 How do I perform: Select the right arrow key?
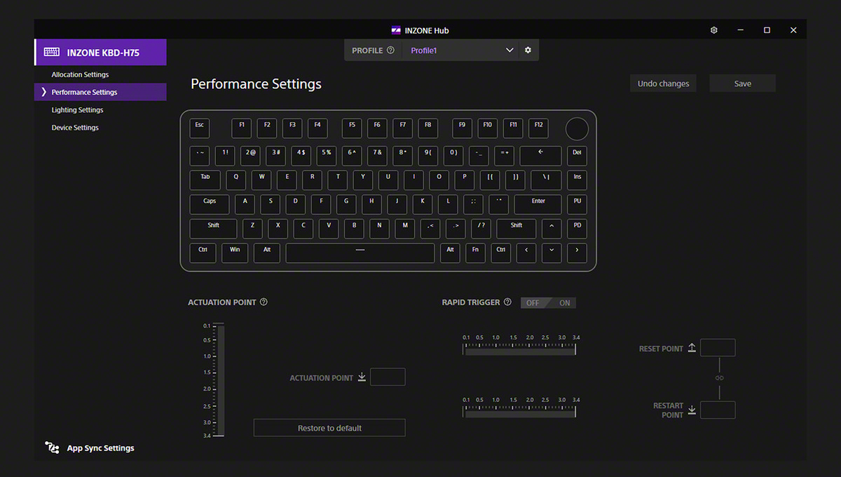(x=577, y=253)
